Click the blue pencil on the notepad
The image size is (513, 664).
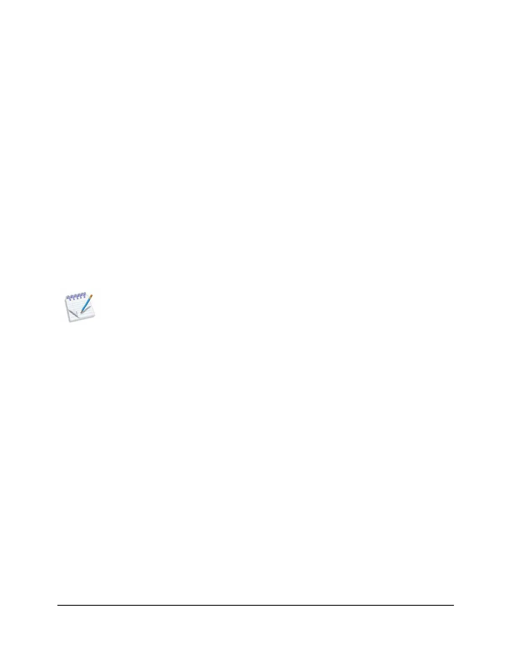86,304
